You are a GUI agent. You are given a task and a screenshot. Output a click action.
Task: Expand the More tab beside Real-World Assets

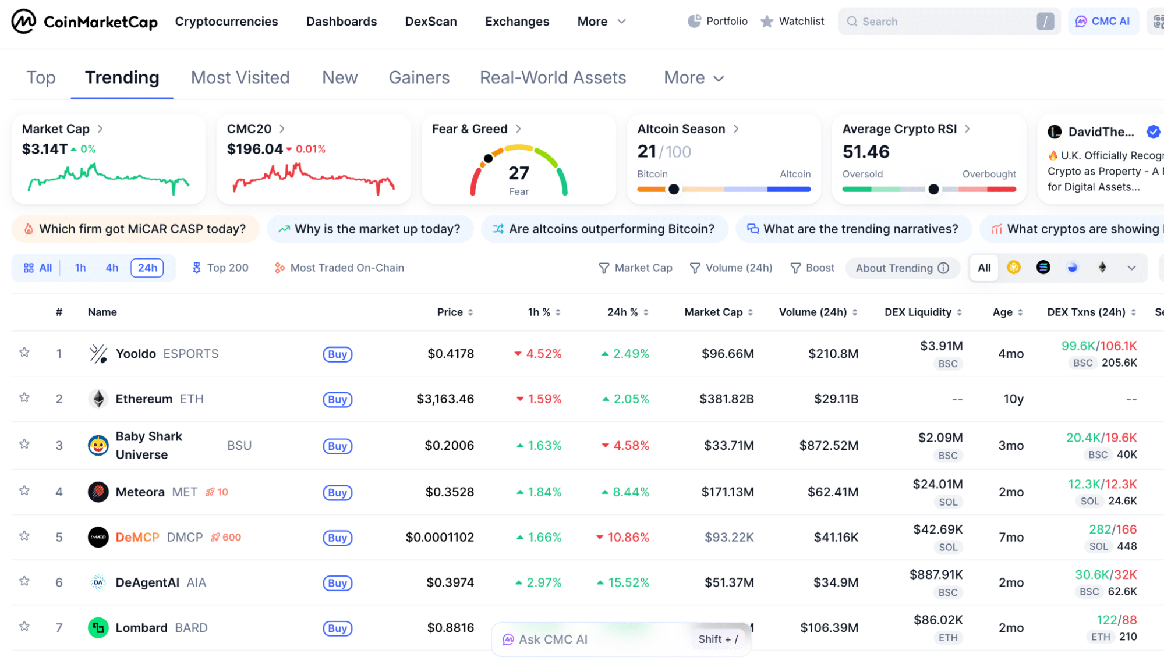coord(693,77)
